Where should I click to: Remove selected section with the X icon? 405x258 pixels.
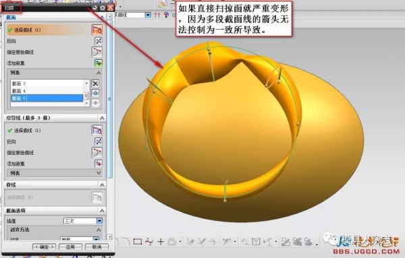[x=95, y=84]
